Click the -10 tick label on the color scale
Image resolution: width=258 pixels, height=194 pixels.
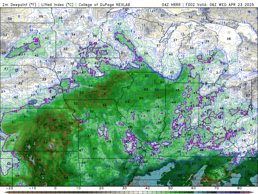coord(32,188)
